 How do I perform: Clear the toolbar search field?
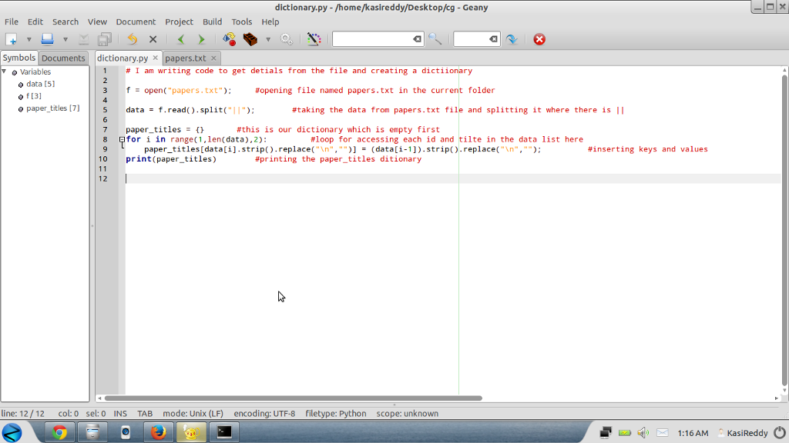417,39
